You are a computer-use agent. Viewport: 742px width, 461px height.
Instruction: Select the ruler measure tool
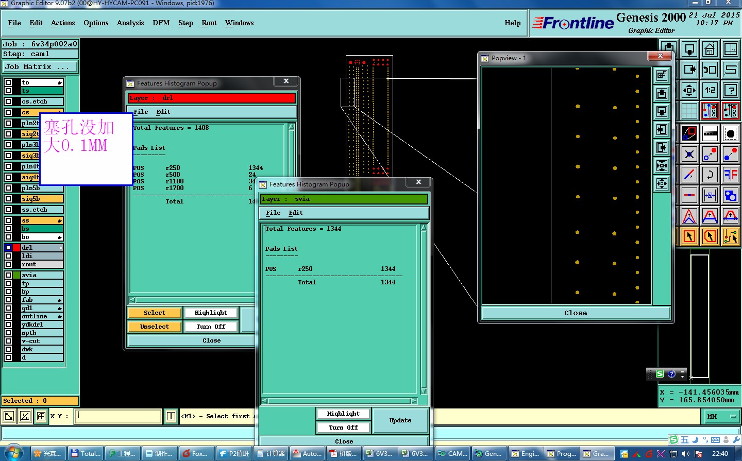click(x=710, y=133)
